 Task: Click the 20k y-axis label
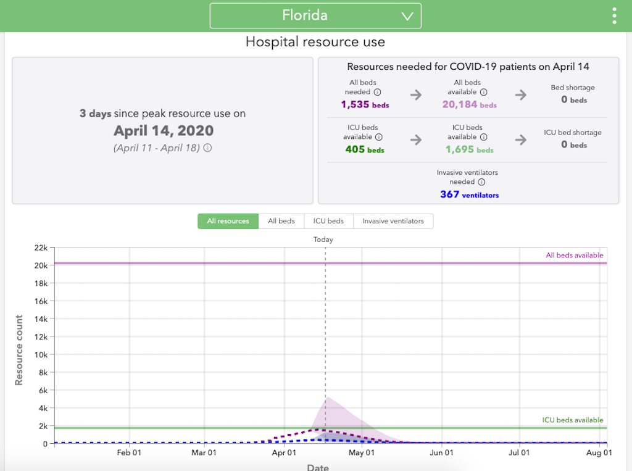(x=41, y=265)
